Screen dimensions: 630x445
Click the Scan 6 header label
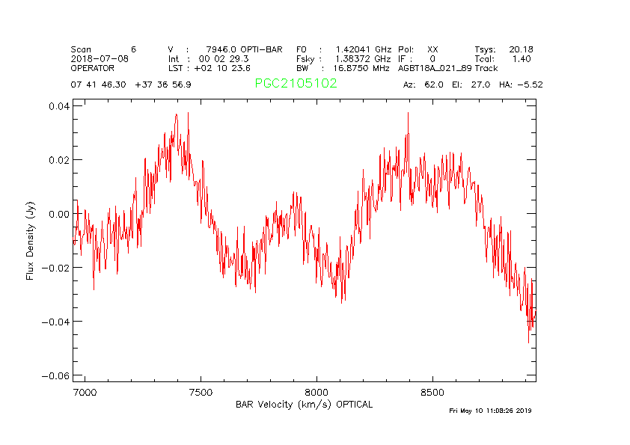[103, 49]
